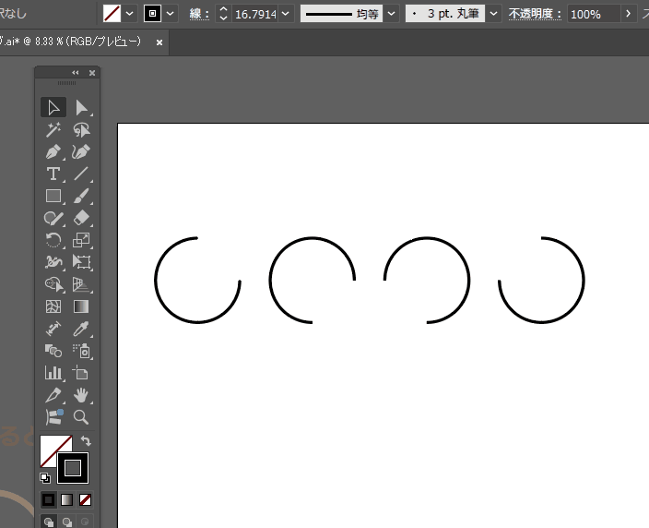Screen dimensions: 649x528
Task: Click opacity field showing 100%
Action: (x=593, y=14)
